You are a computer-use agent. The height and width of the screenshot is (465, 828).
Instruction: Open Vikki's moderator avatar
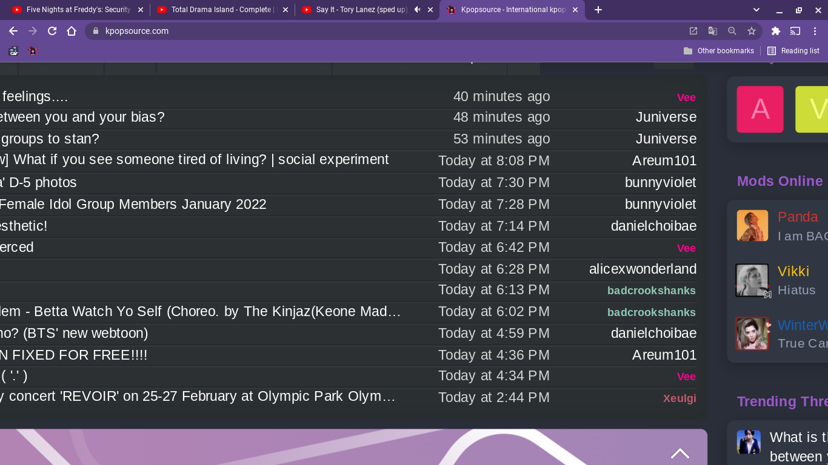point(752,280)
